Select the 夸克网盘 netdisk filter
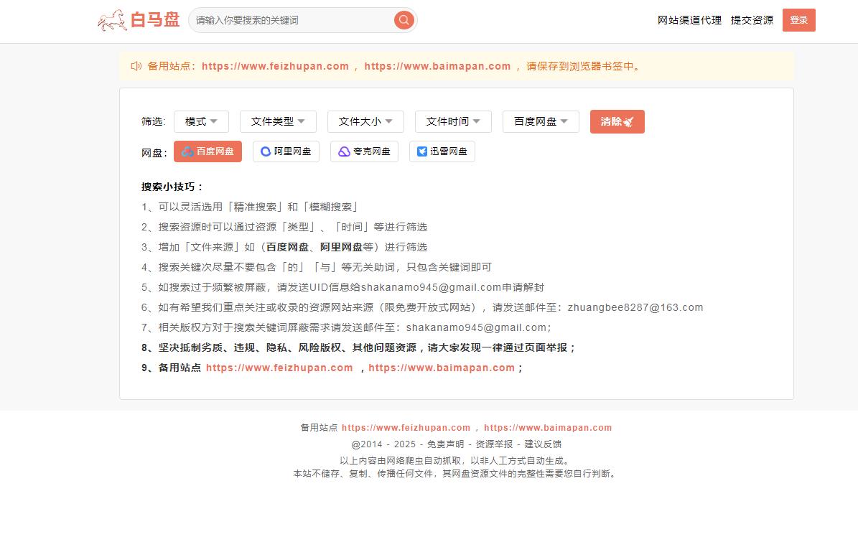Viewport: 858px width, 537px height. [x=364, y=151]
